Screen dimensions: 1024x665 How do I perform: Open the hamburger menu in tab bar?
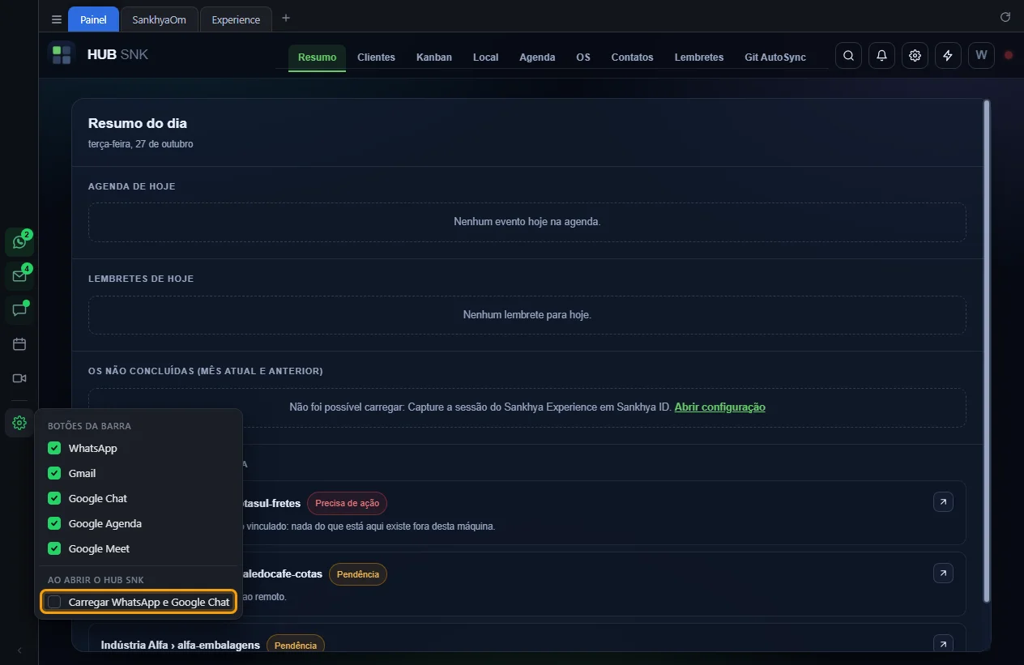56,19
